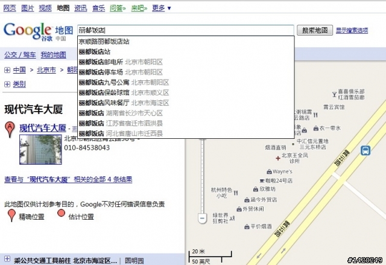Select suggestion 丽都饭店站

point(186,52)
